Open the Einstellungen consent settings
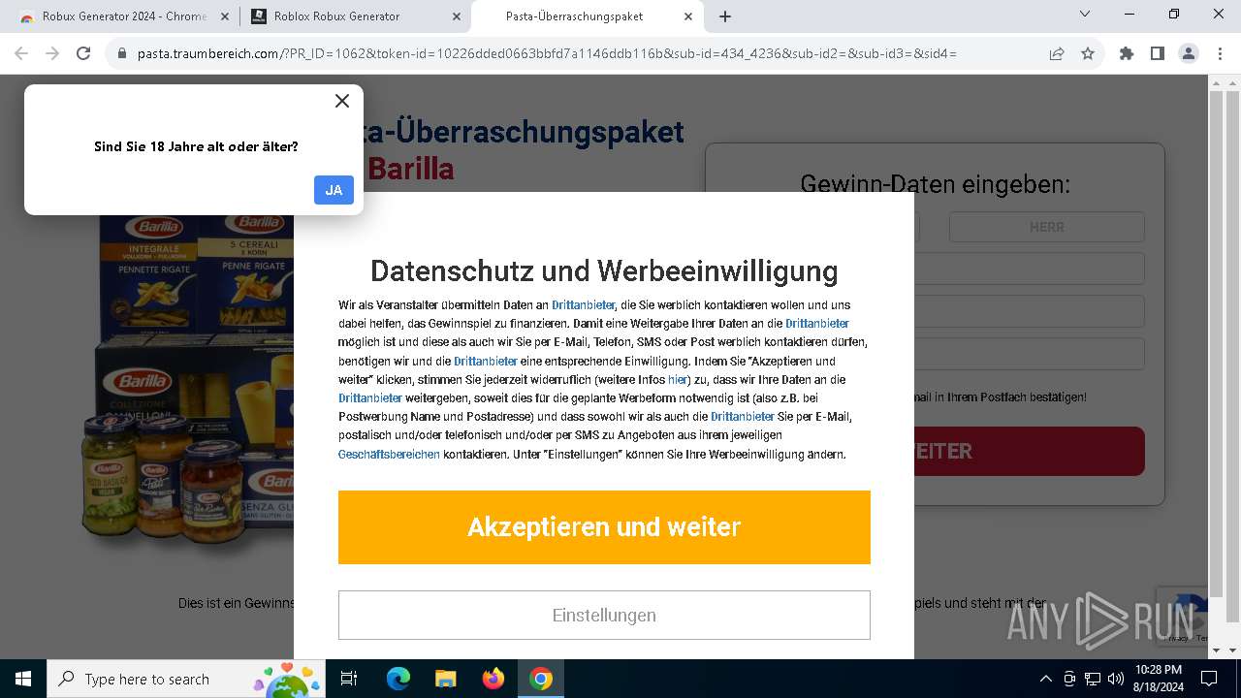The height and width of the screenshot is (698, 1241). (604, 616)
